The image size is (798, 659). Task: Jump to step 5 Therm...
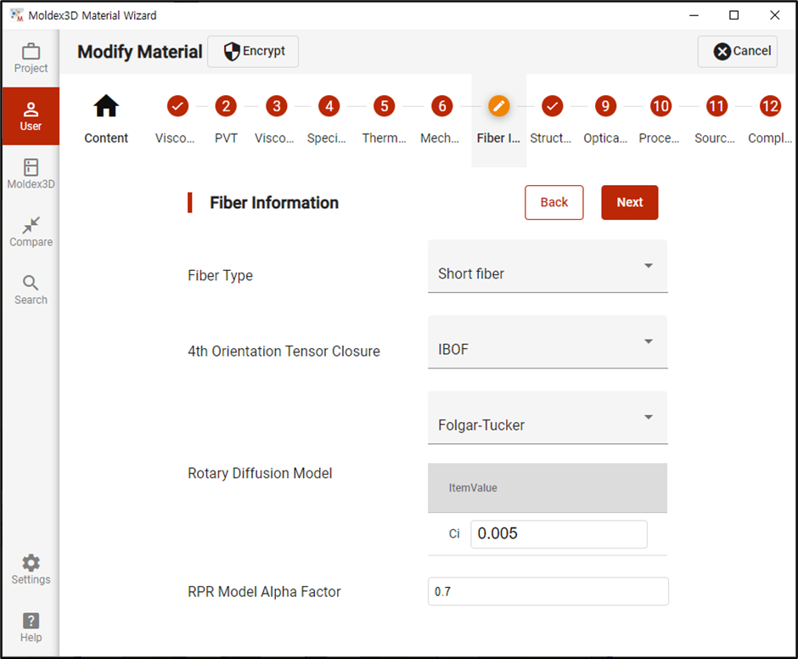coord(385,120)
